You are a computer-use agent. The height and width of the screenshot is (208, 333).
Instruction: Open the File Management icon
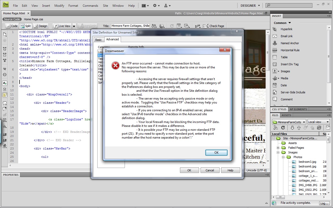(154, 26)
